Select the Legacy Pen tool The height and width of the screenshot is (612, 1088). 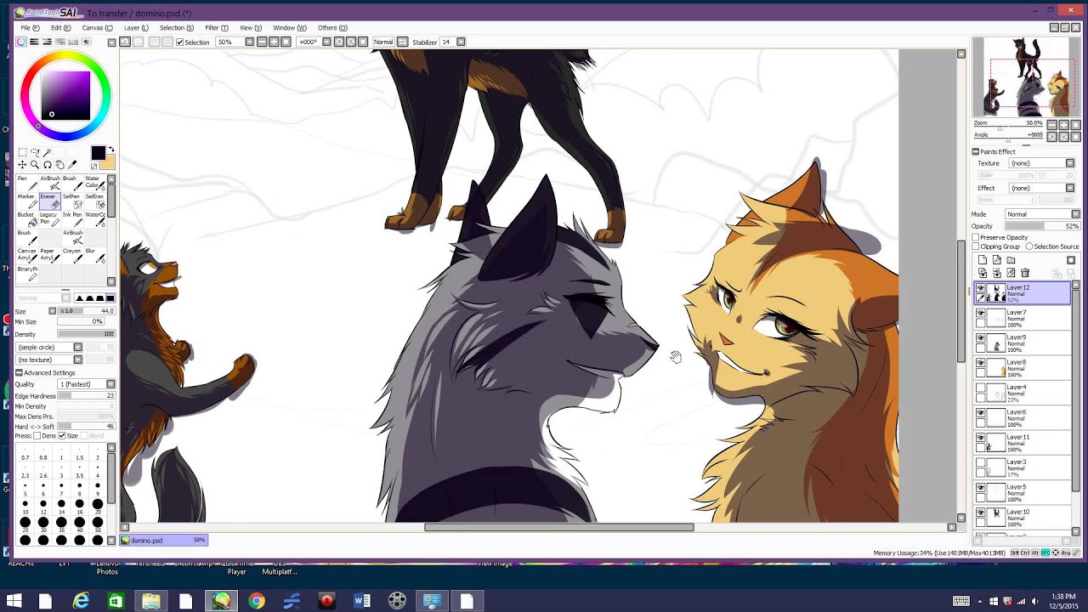click(50, 219)
